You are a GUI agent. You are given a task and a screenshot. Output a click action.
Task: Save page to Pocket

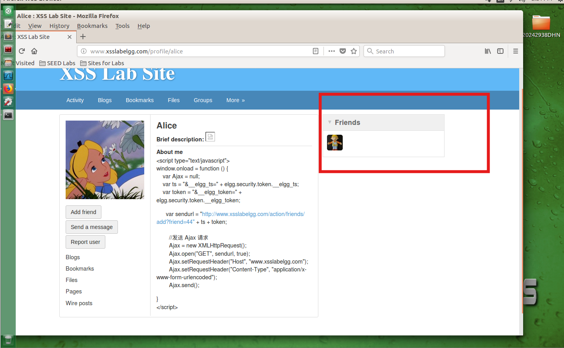(x=343, y=51)
